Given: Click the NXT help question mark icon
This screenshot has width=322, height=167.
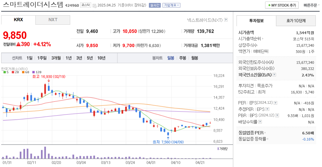Looking at the screenshot, I should click(226, 20).
